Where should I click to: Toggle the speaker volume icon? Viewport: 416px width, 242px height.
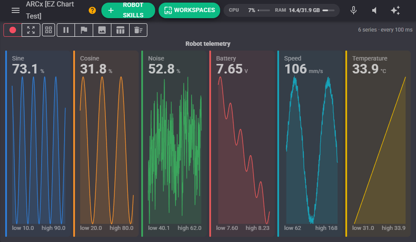point(374,10)
